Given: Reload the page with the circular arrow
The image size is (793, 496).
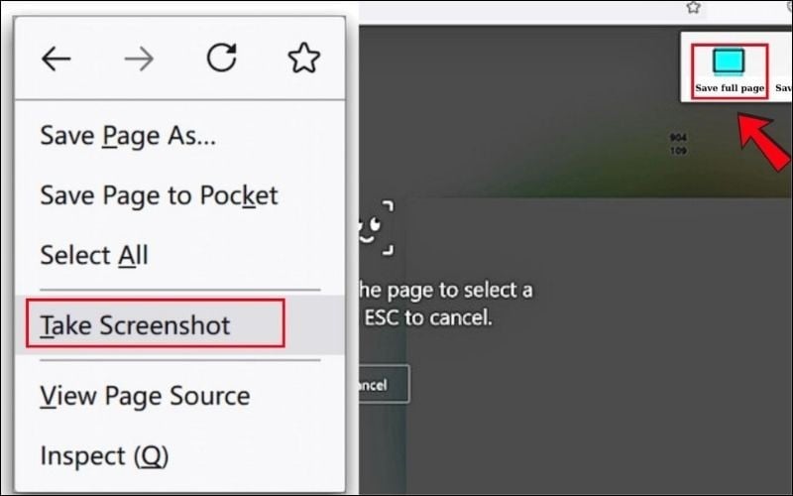Looking at the screenshot, I should tap(221, 59).
